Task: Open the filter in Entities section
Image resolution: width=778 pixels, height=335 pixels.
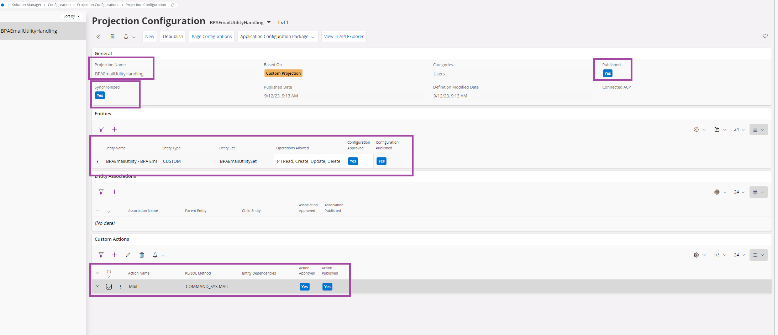Action: (101, 129)
